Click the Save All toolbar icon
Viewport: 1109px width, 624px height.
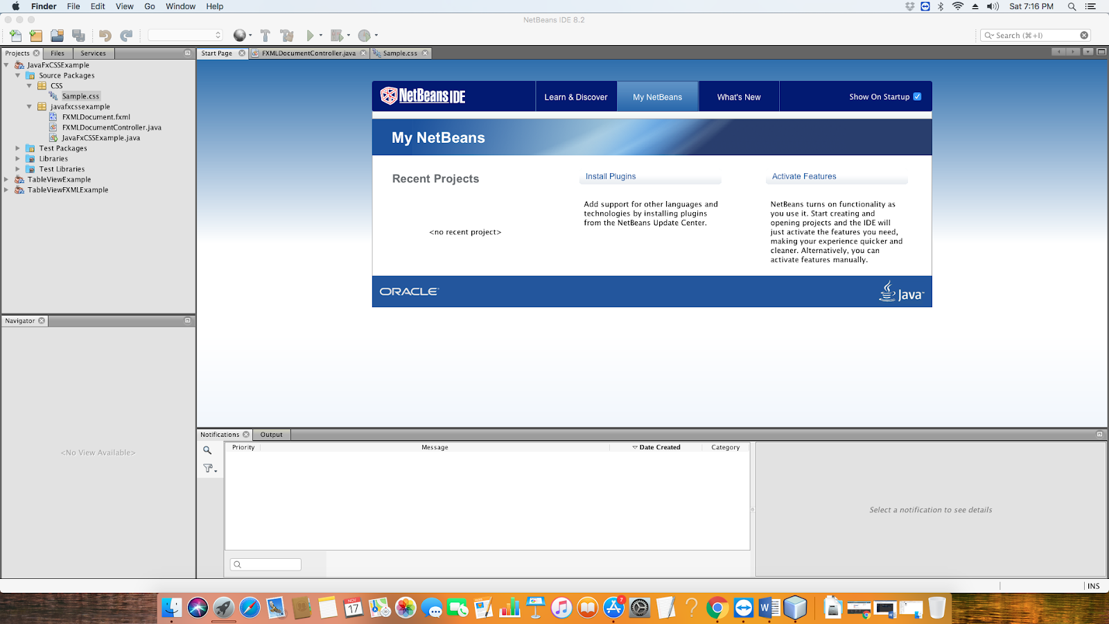(78, 35)
